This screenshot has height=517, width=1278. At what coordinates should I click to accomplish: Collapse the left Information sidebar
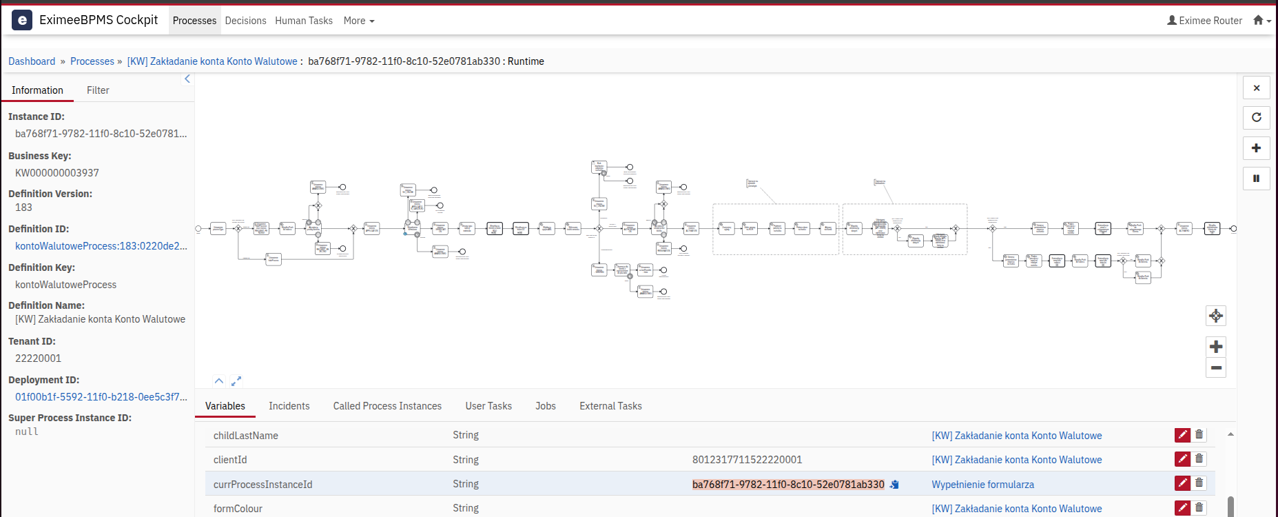click(187, 79)
